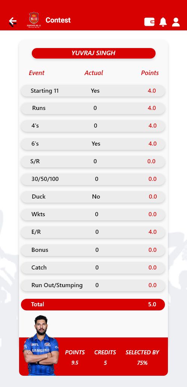This screenshot has width=187, height=387.
Task: Select the Run Out/Stumping row
Action: pyautogui.click(x=93, y=285)
